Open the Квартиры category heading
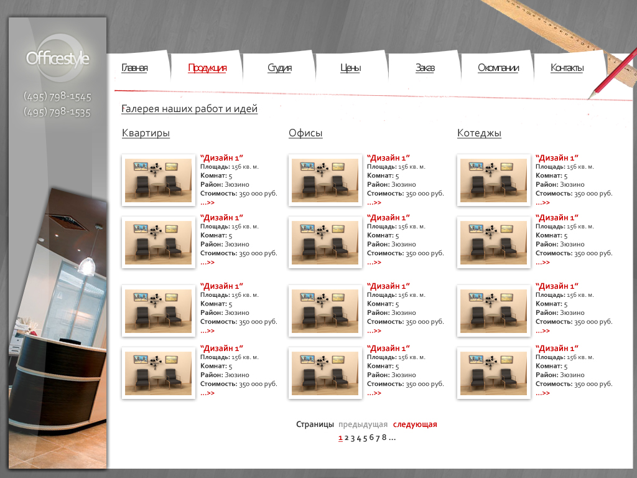Screen dimensions: 637x478 [x=146, y=133]
